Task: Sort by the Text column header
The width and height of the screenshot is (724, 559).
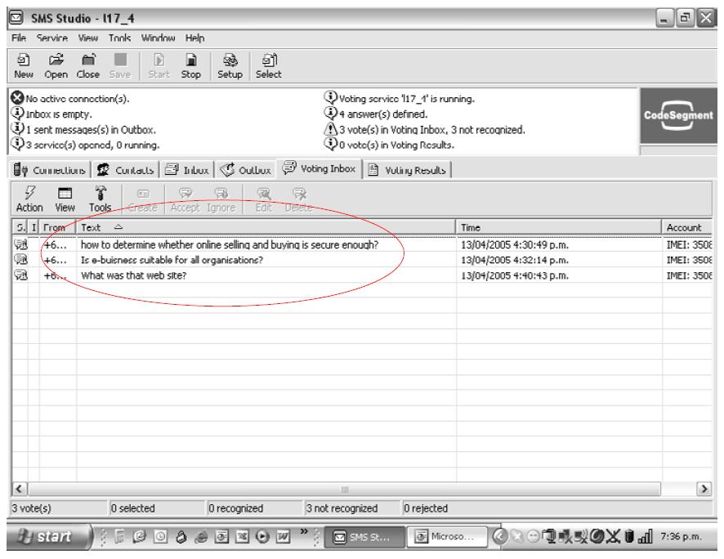Action: (266, 227)
